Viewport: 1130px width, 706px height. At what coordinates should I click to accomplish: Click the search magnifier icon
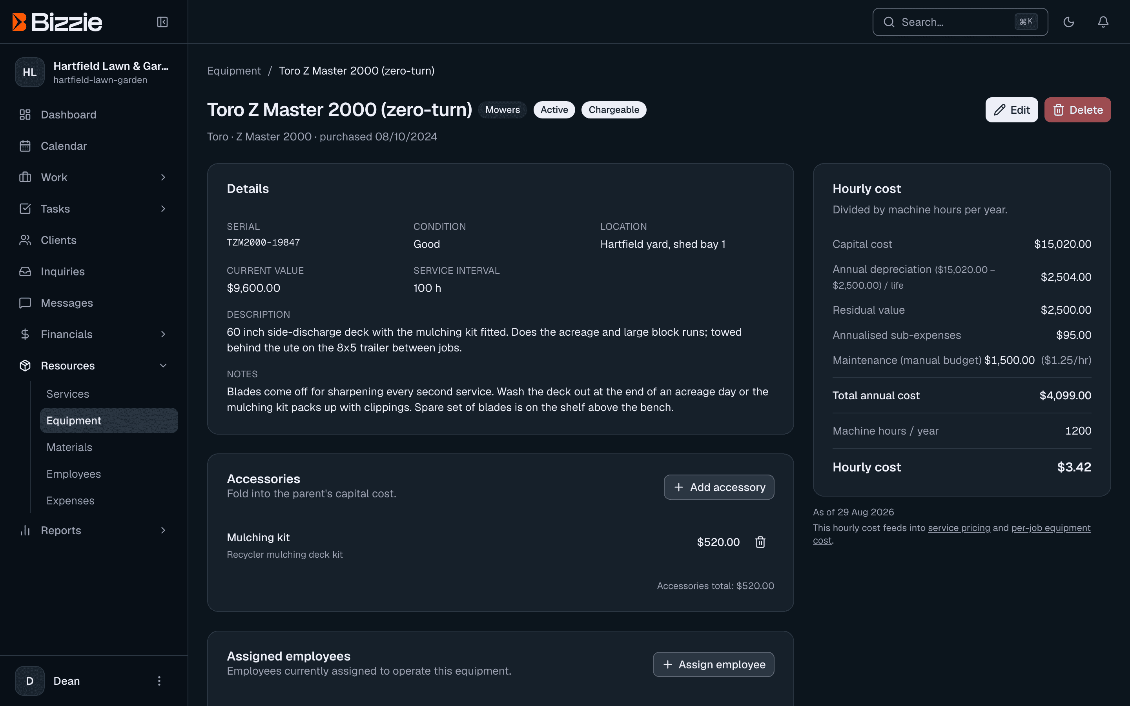(889, 22)
